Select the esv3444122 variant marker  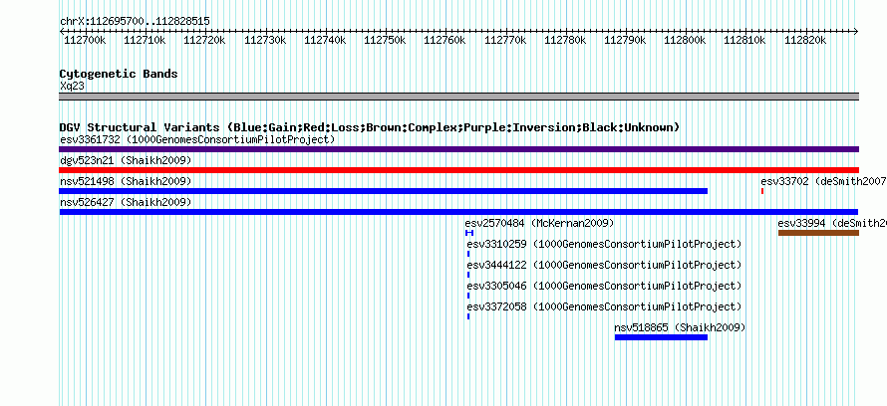click(468, 275)
